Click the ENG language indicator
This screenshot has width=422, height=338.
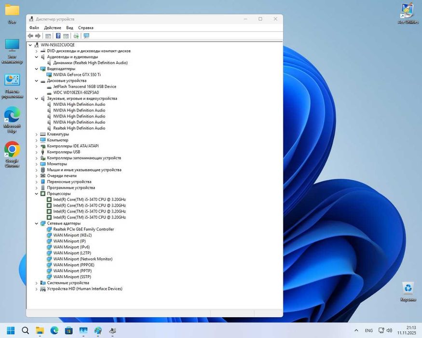[x=369, y=330]
